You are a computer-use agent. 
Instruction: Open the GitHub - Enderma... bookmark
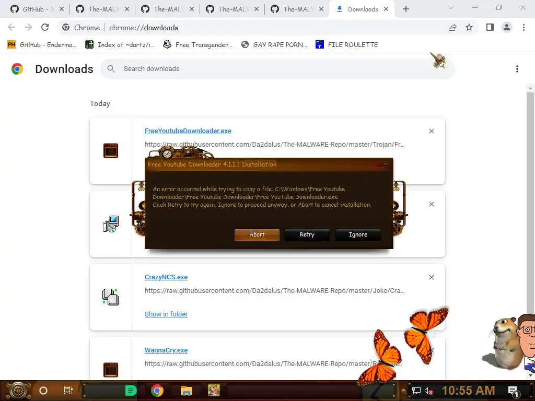pos(42,45)
